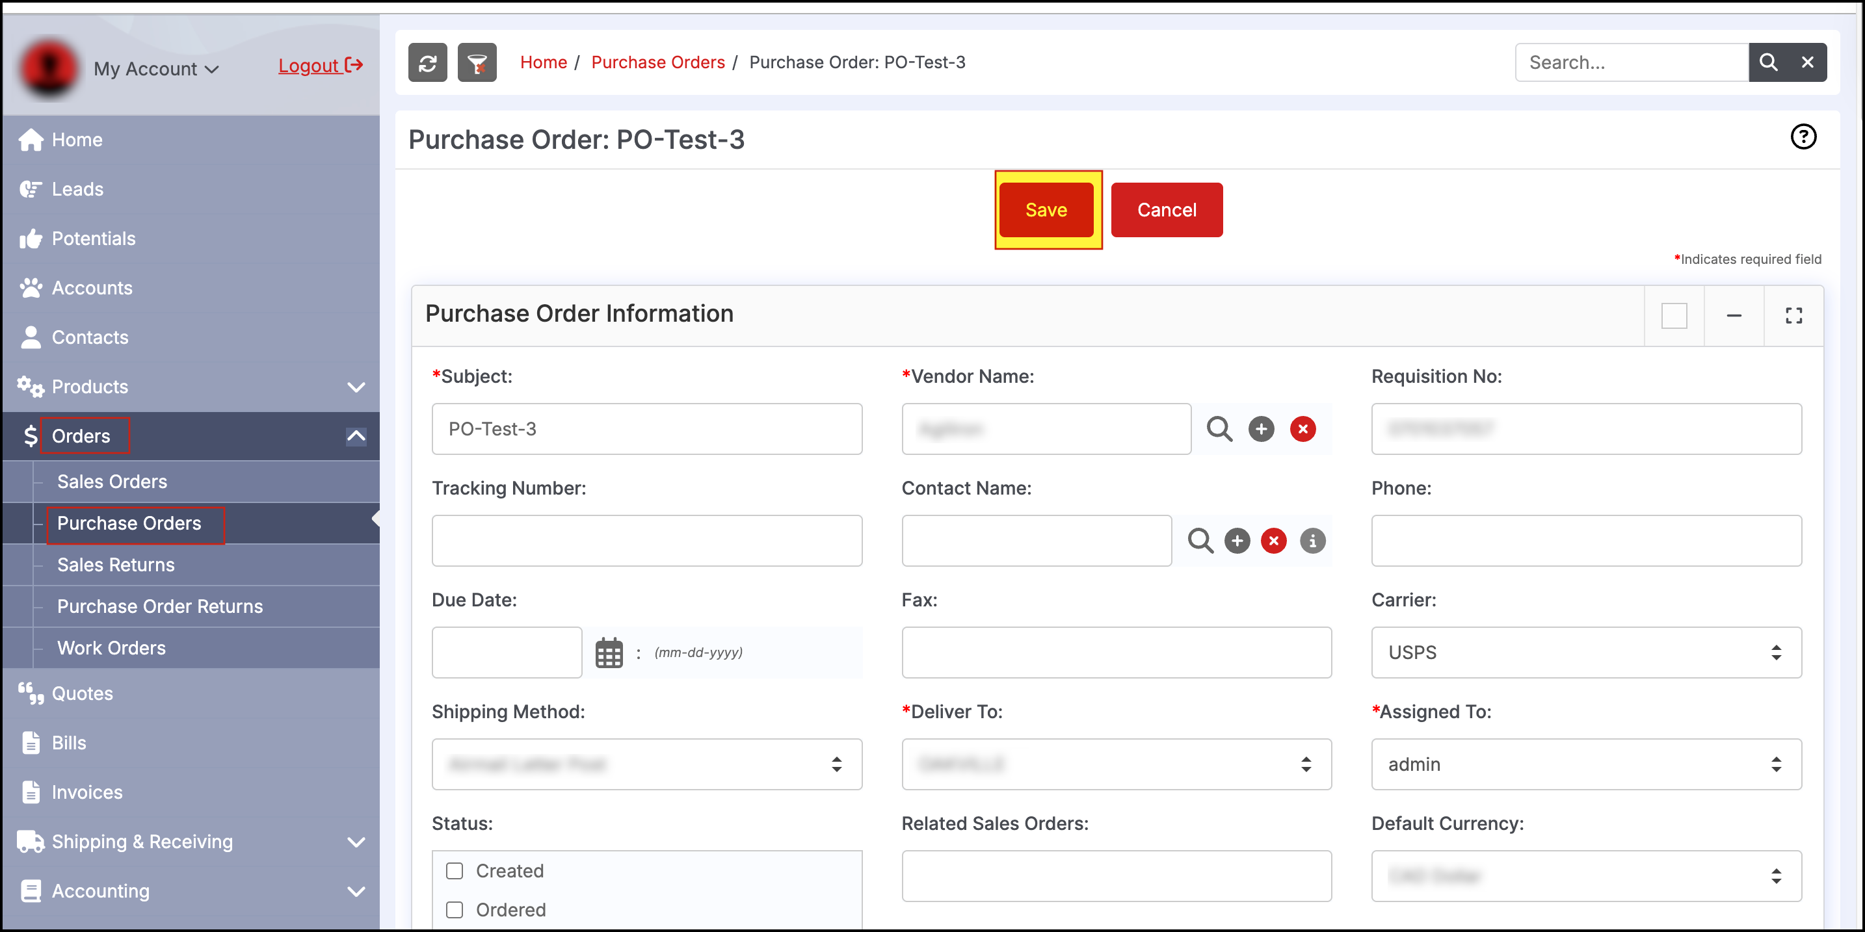Viewport: 1865px width, 932px height.
Task: Collapse the Orders menu chevron
Action: (x=356, y=436)
